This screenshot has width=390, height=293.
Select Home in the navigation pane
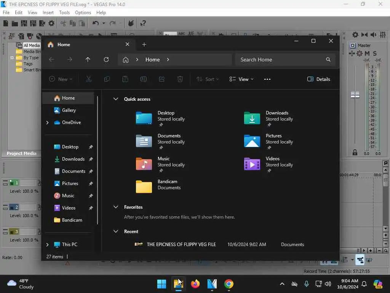(69, 98)
